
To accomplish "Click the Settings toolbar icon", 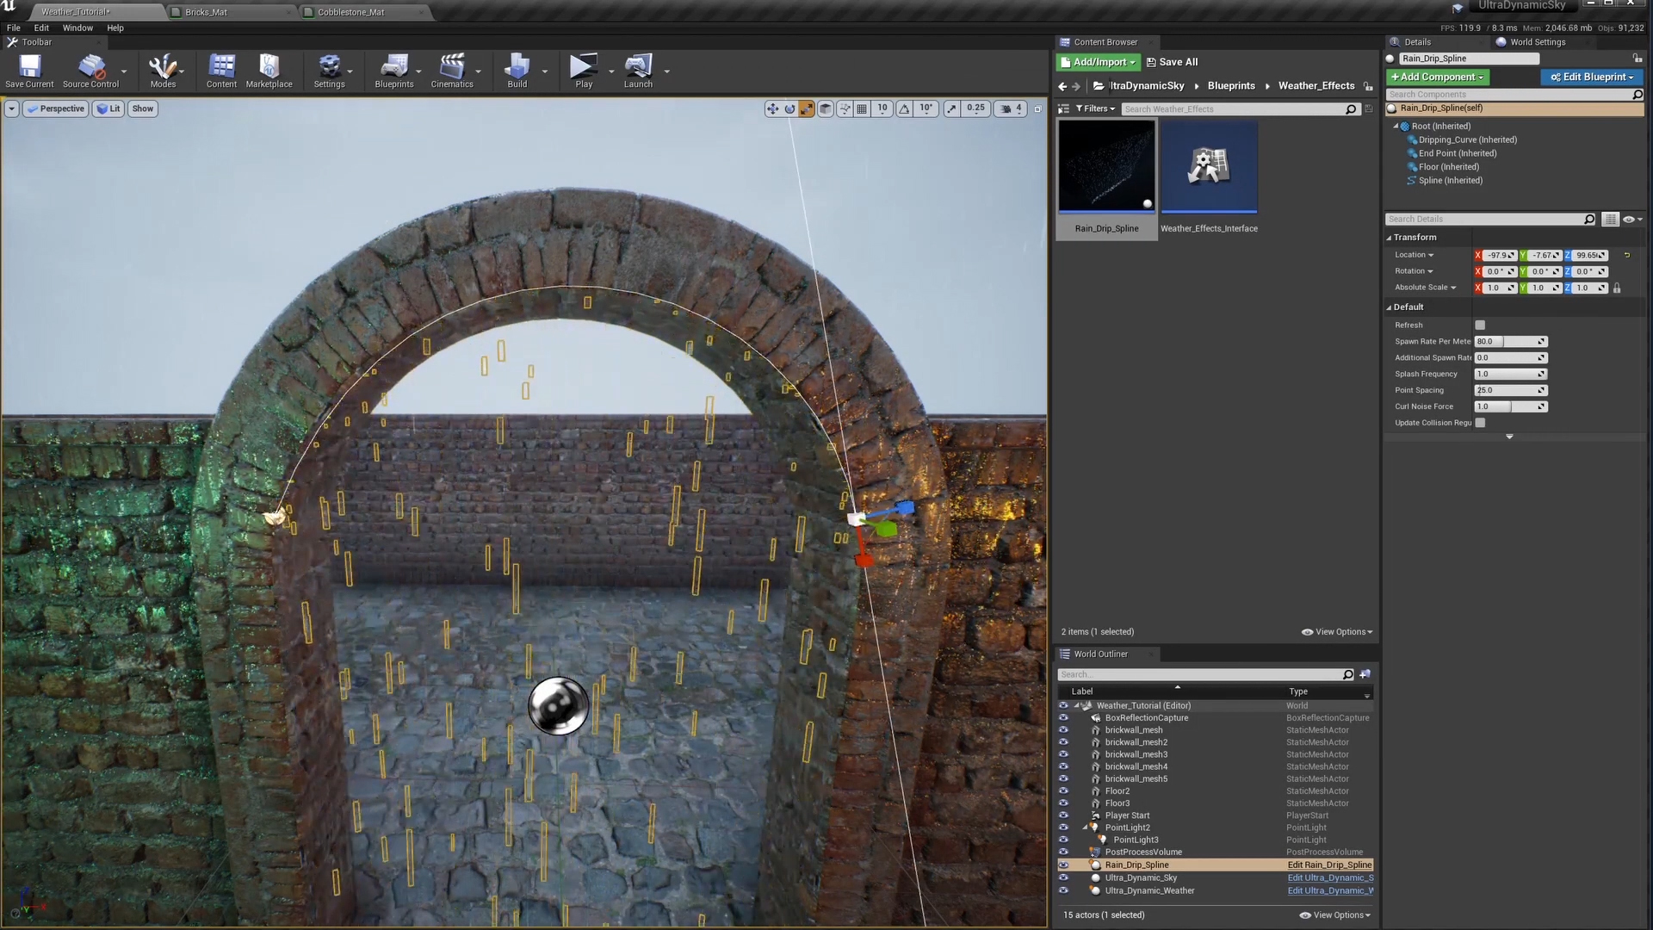I will (329, 71).
